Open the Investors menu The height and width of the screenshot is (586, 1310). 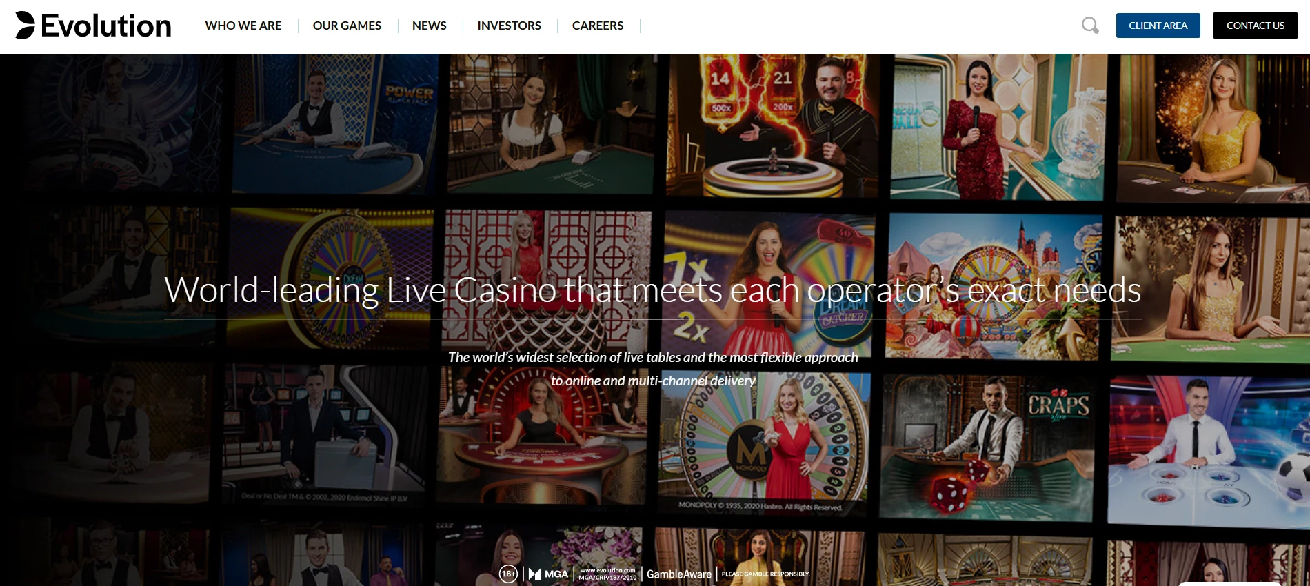(509, 26)
